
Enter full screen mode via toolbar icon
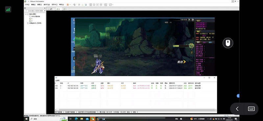(97, 5)
